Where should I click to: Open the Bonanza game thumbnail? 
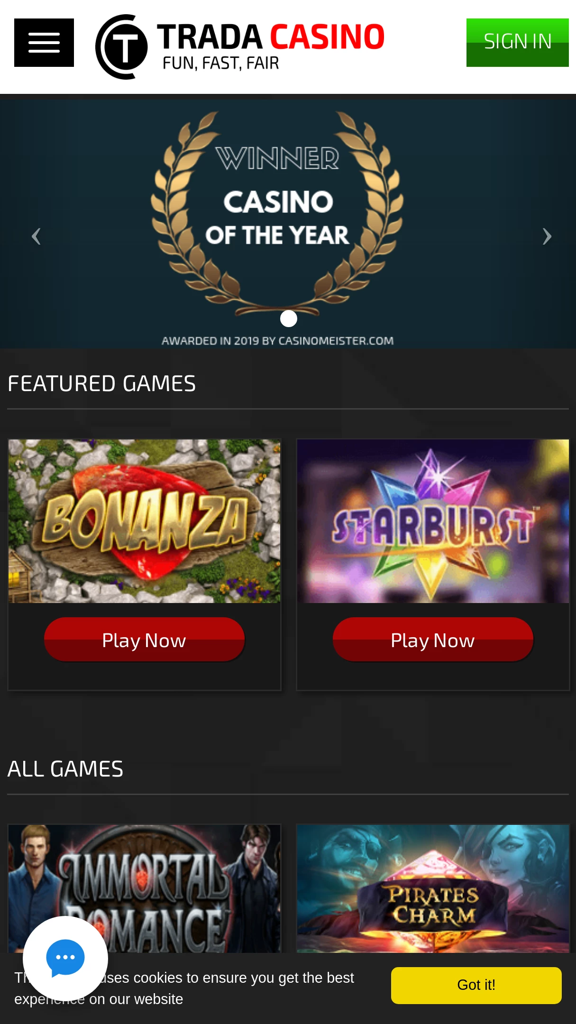(145, 521)
